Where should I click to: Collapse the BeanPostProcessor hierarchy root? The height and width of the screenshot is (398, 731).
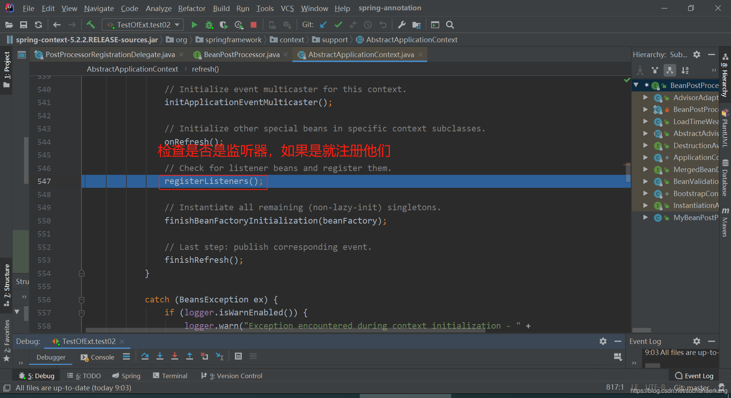pyautogui.click(x=636, y=85)
